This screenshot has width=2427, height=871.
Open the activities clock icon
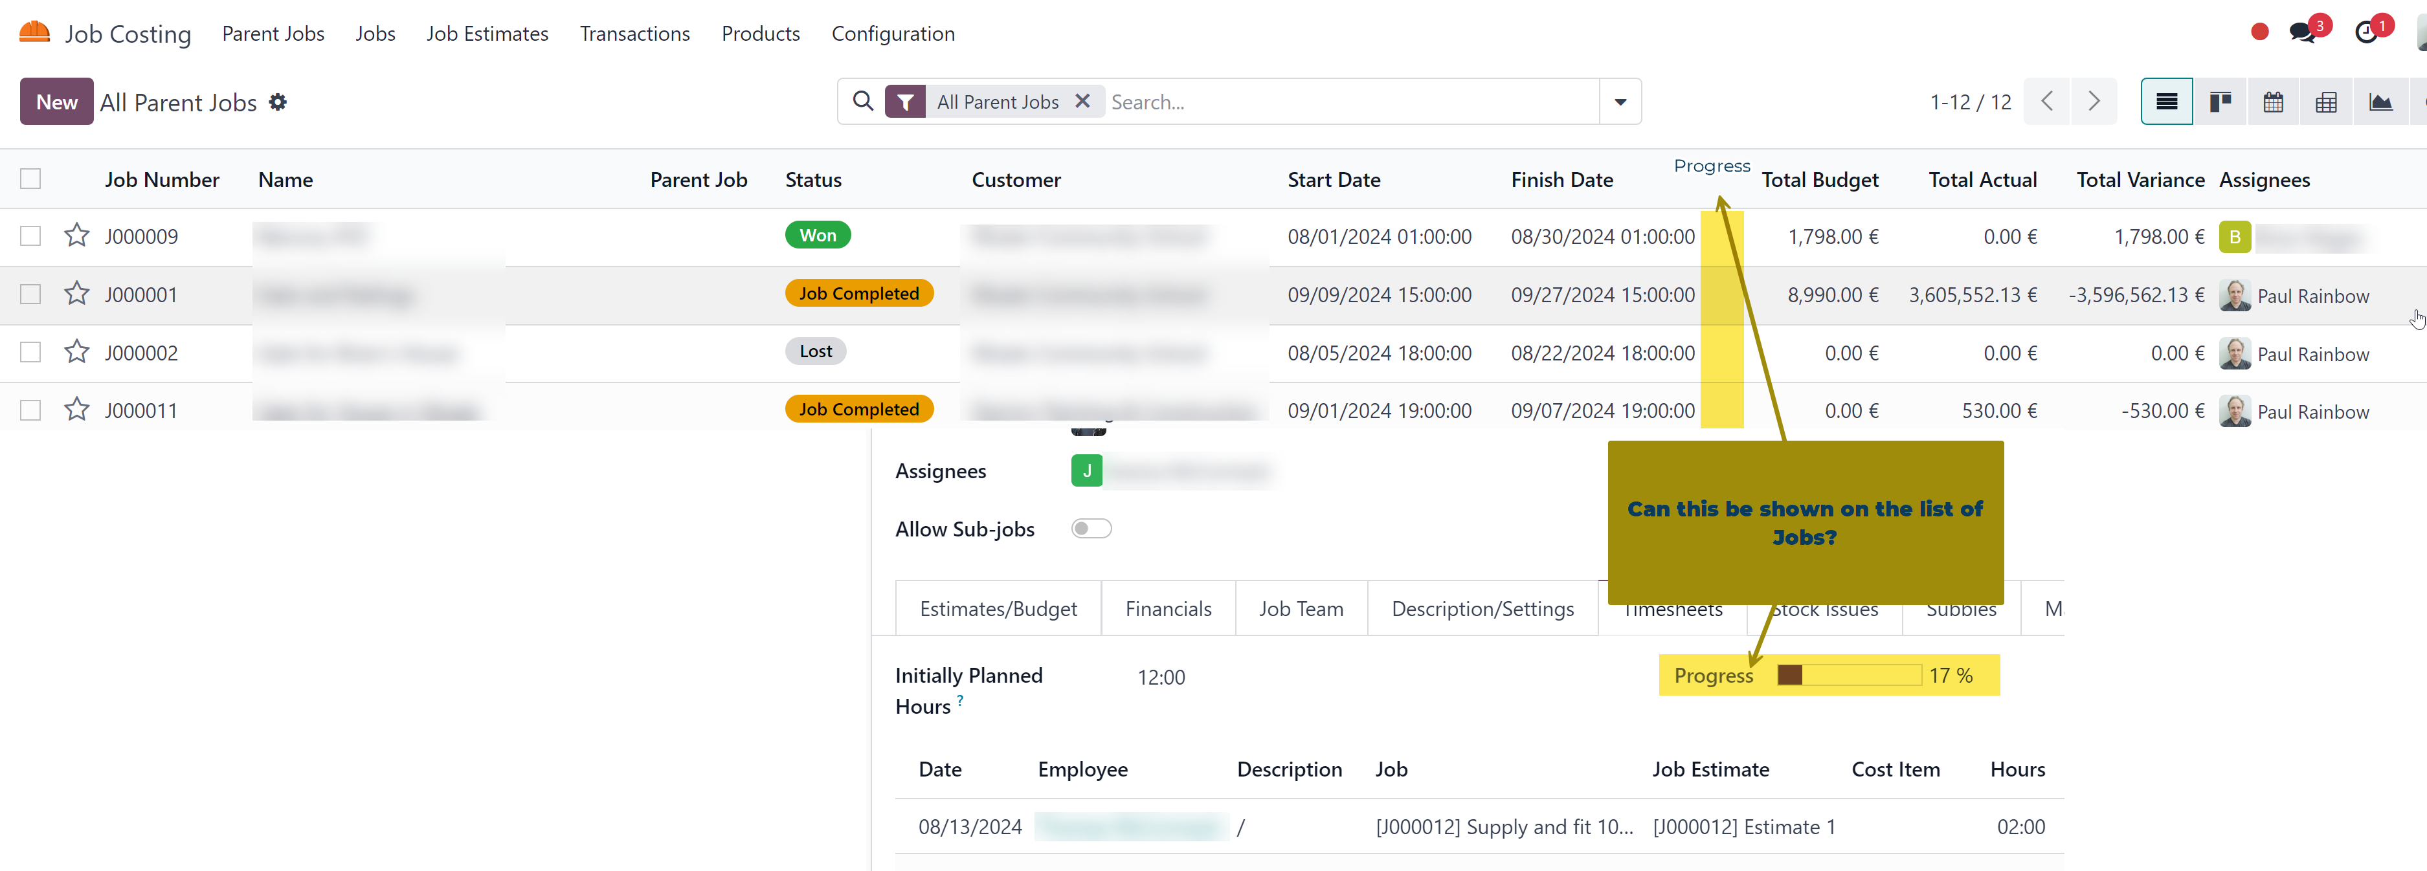(x=2365, y=33)
